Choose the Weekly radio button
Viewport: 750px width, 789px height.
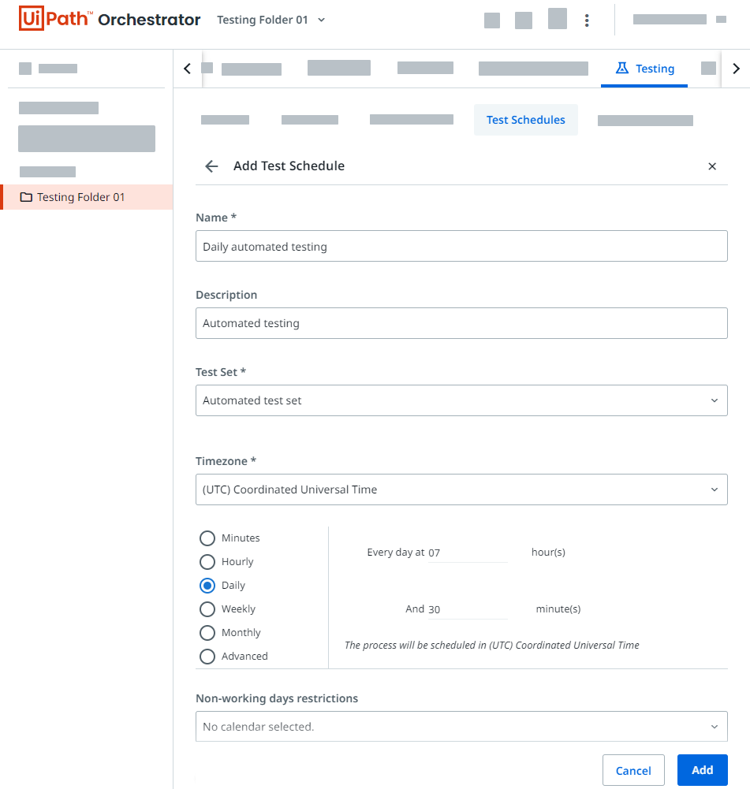point(207,609)
